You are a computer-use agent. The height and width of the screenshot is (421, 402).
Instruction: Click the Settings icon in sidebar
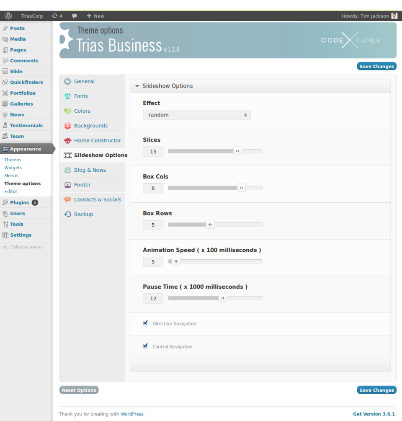pyautogui.click(x=5, y=235)
